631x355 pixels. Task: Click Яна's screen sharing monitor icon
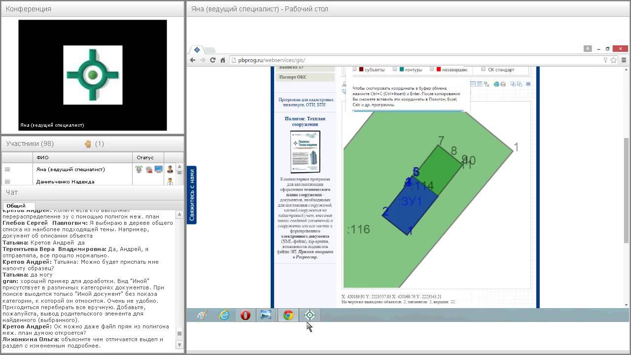pos(159,169)
